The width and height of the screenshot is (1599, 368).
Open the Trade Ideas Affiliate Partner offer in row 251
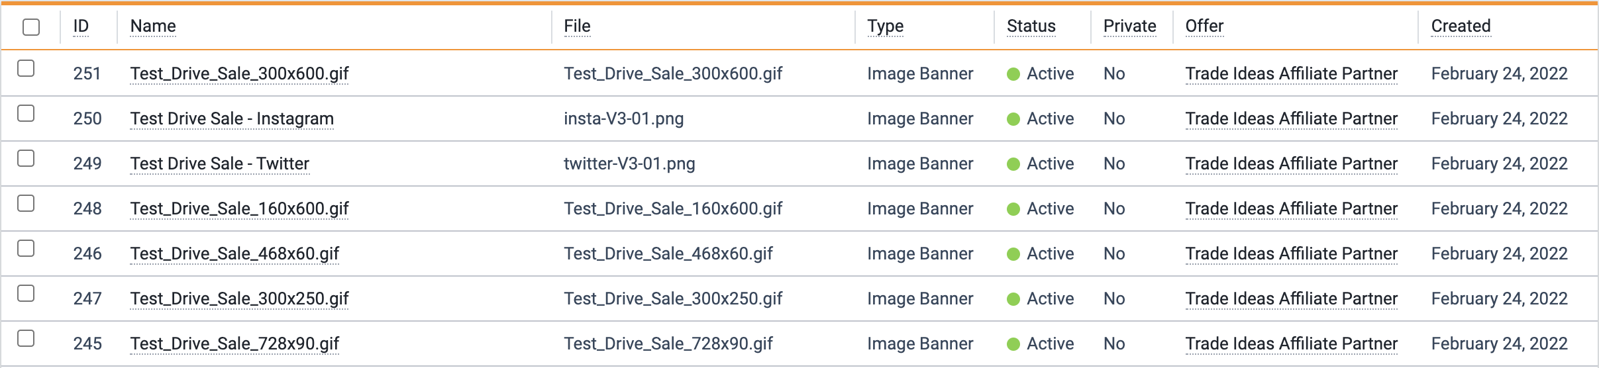pyautogui.click(x=1291, y=73)
